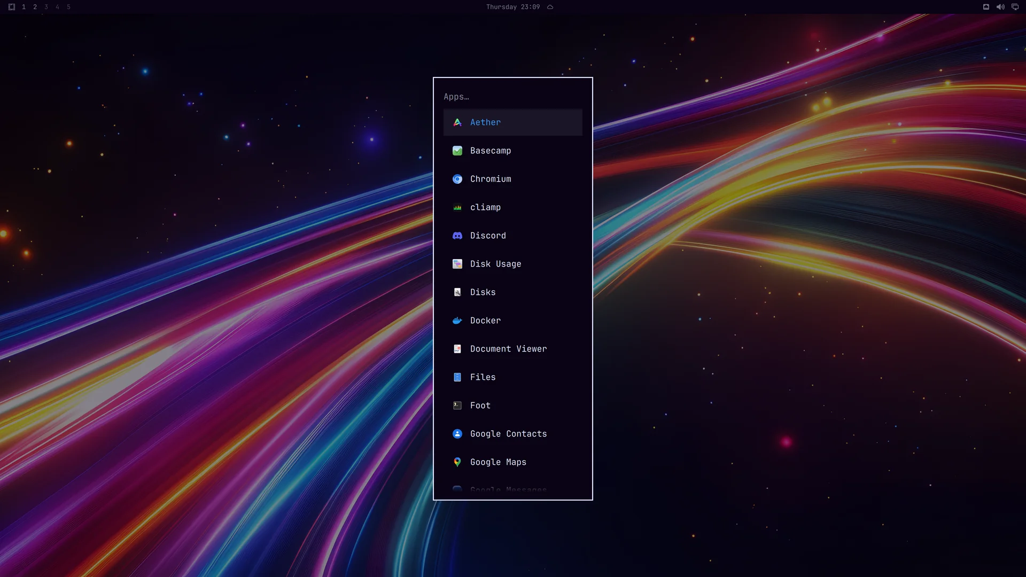Select the Google Contacts icon
This screenshot has height=577, width=1026.
click(457, 434)
